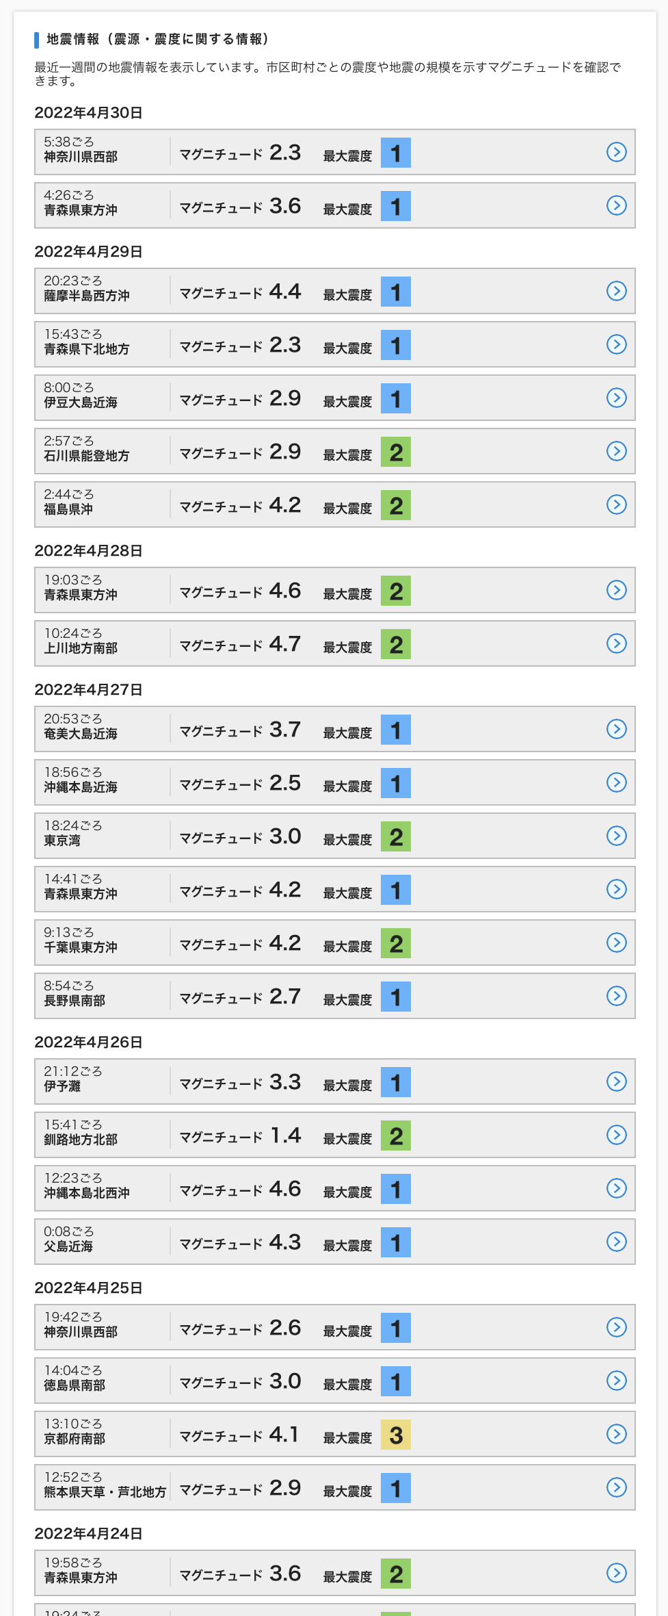The image size is (668, 1616).
Task: Open 4:26 青森県東方沖 earthquake details
Action: 335,205
